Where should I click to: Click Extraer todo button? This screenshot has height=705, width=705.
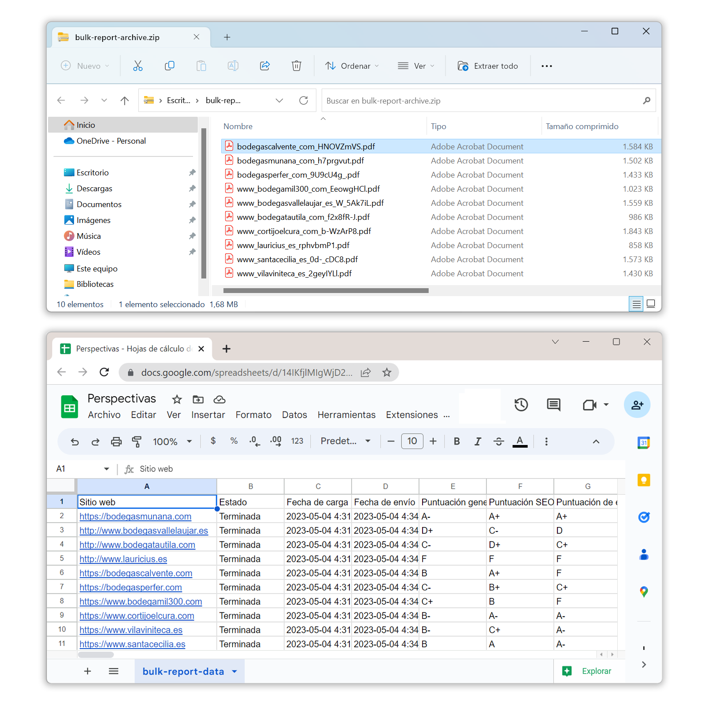coord(488,66)
